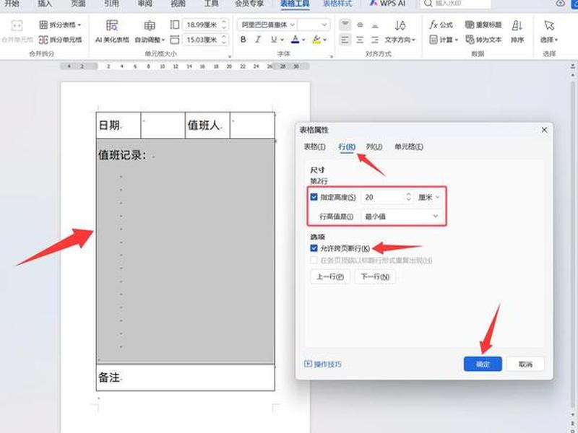Toggle the 指定高度 checkbox
Viewport: 578px width, 433px height.
(314, 197)
